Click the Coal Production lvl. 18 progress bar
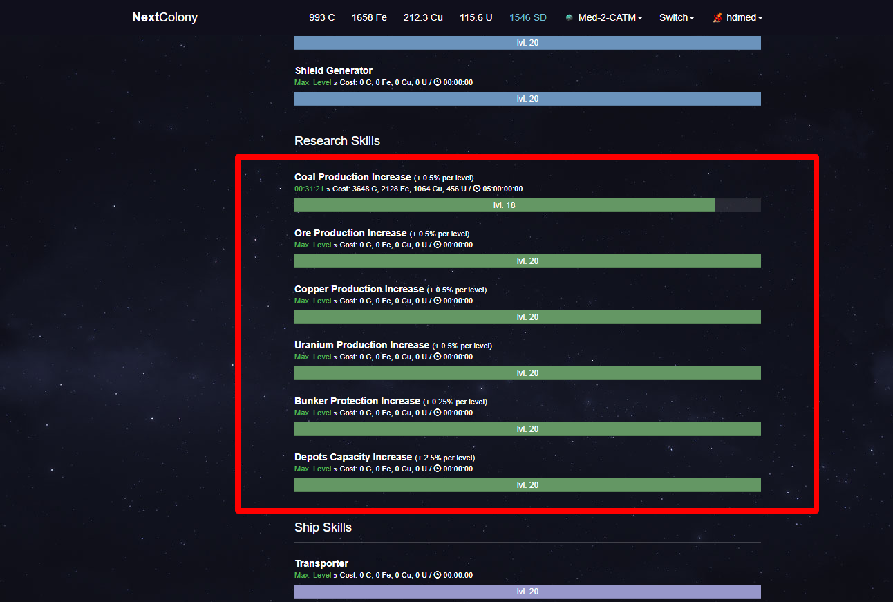 point(504,205)
